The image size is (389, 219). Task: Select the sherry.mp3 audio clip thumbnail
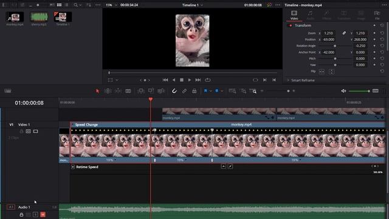39,17
